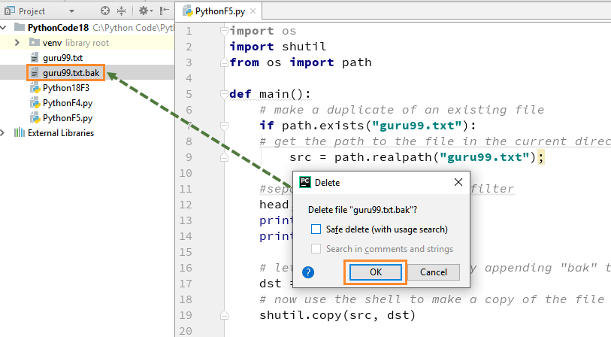Viewport: 611px width, 337px height.
Task: Collapse the PythonCode18 project root
Action: tap(6, 28)
